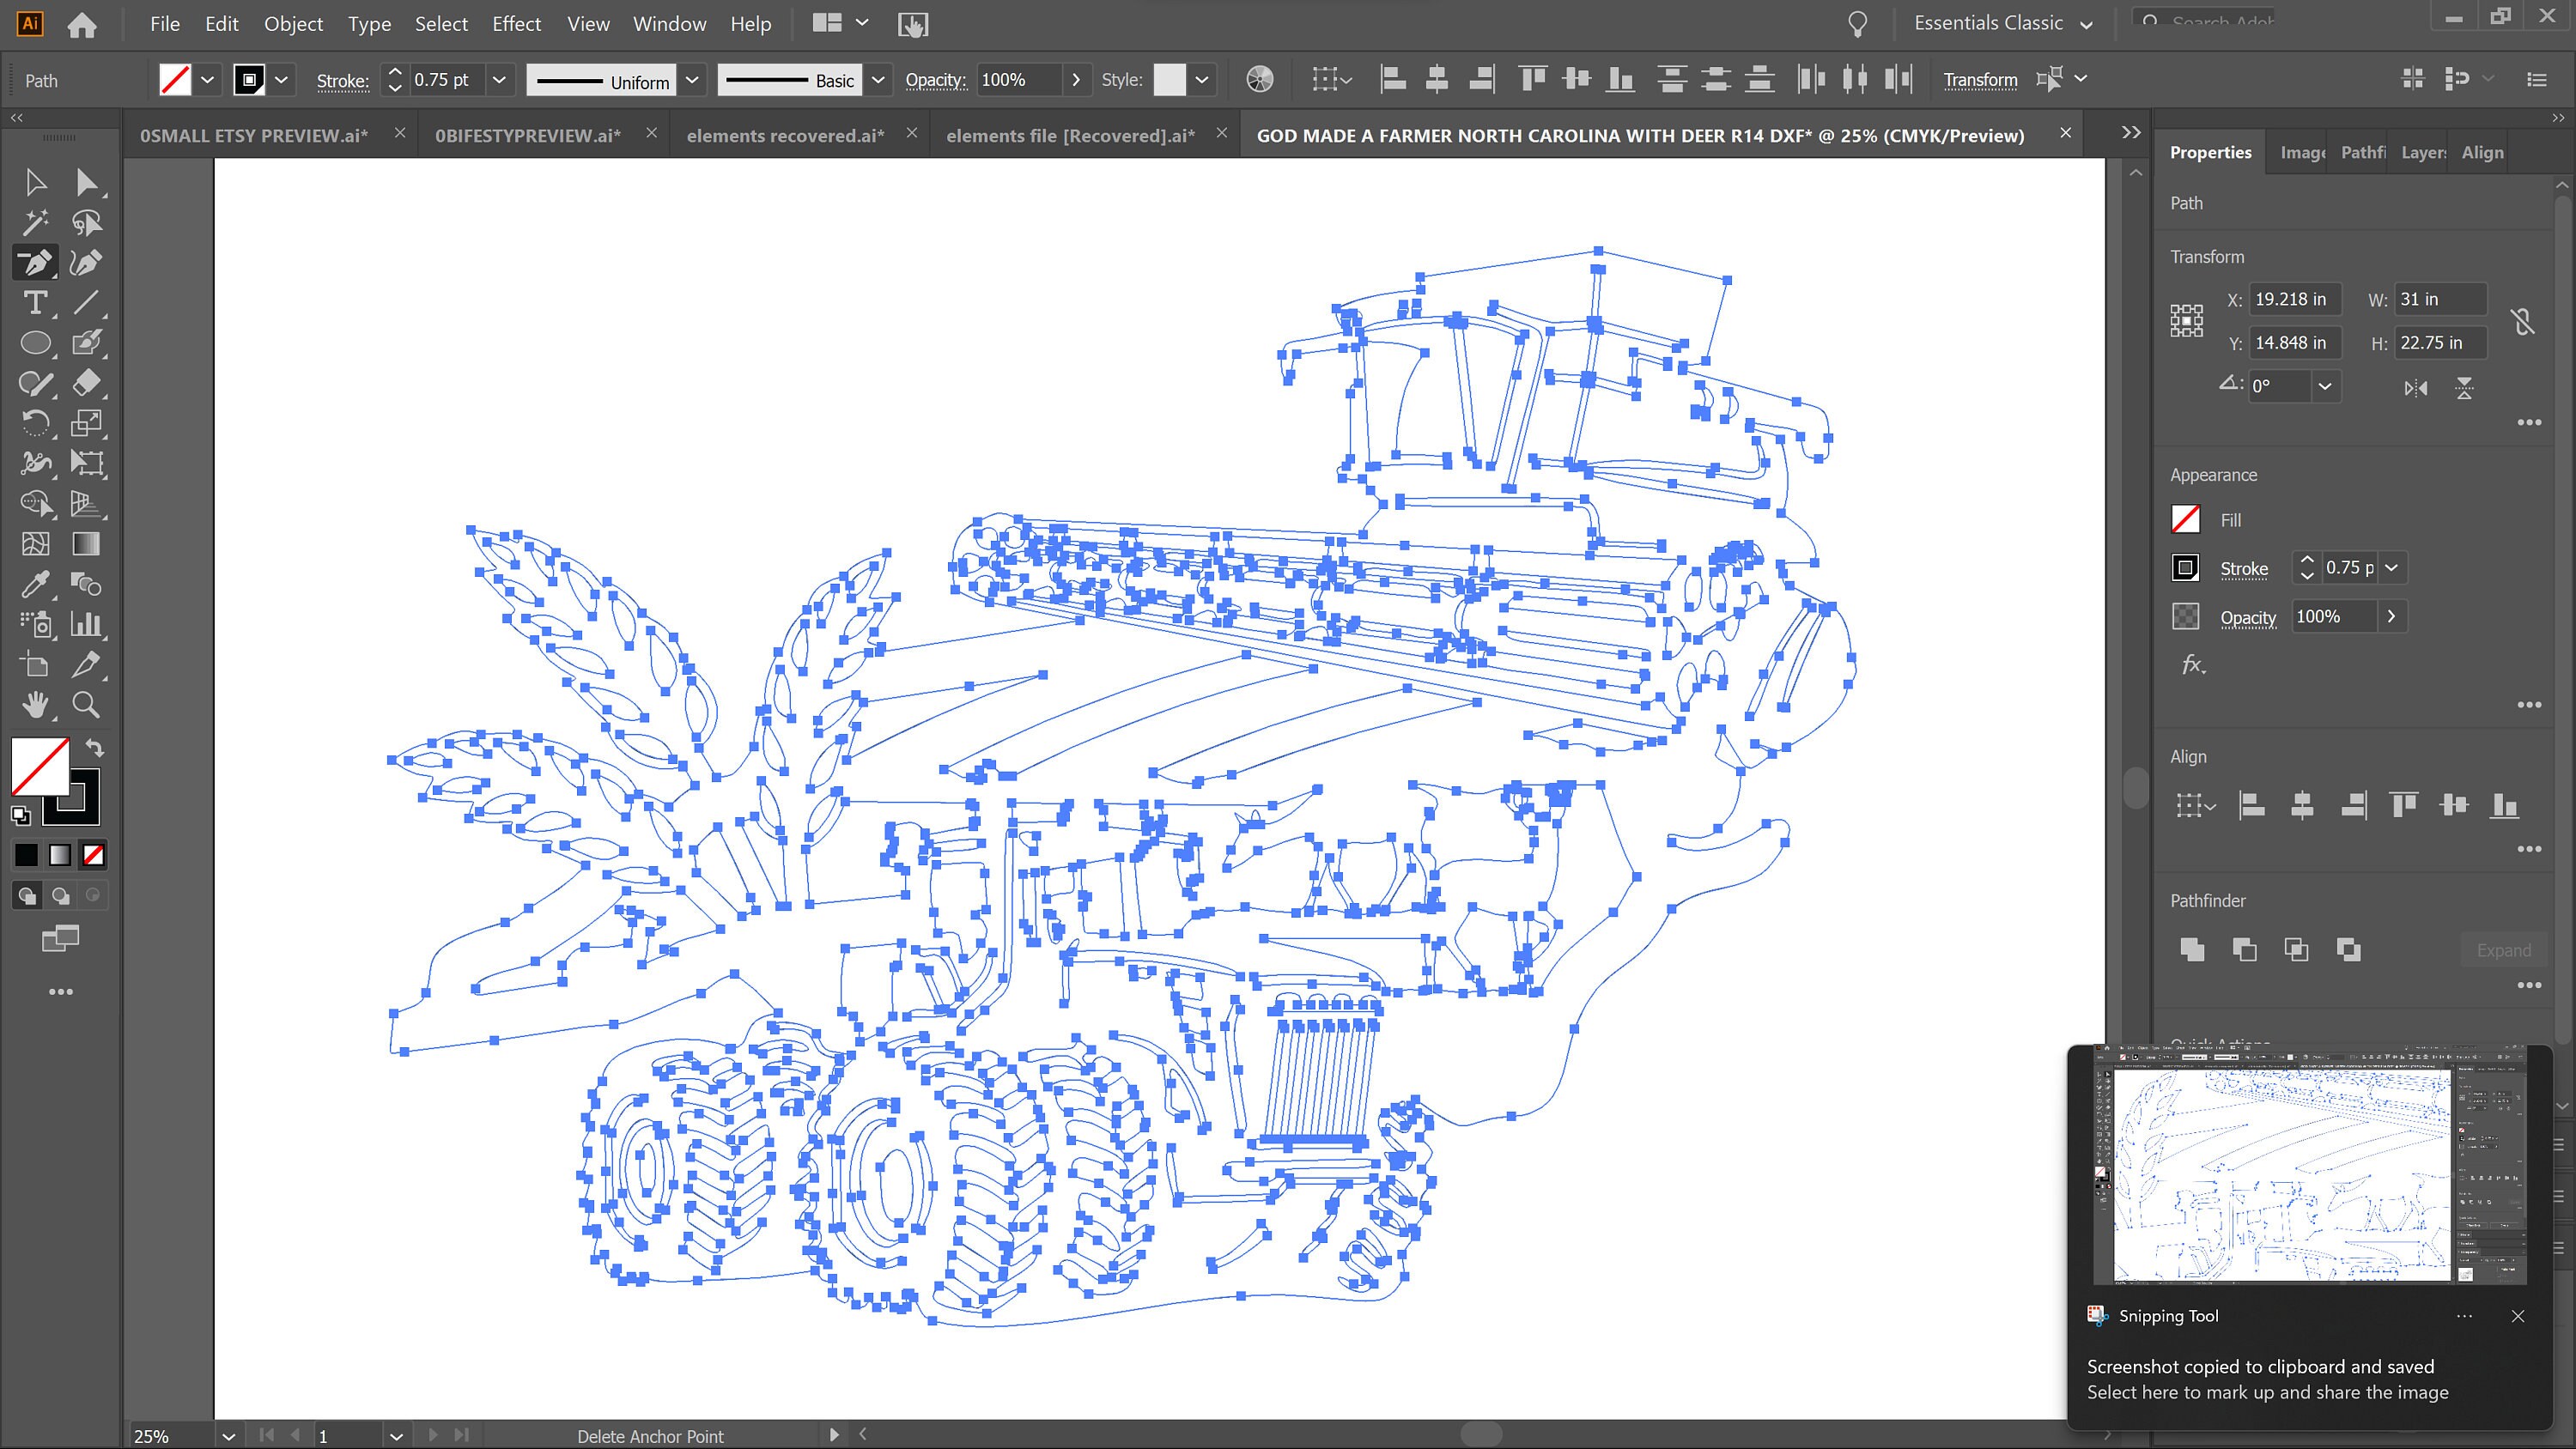The image size is (2576, 1449).
Task: Toggle constrain width and height proportions
Action: tap(2522, 322)
